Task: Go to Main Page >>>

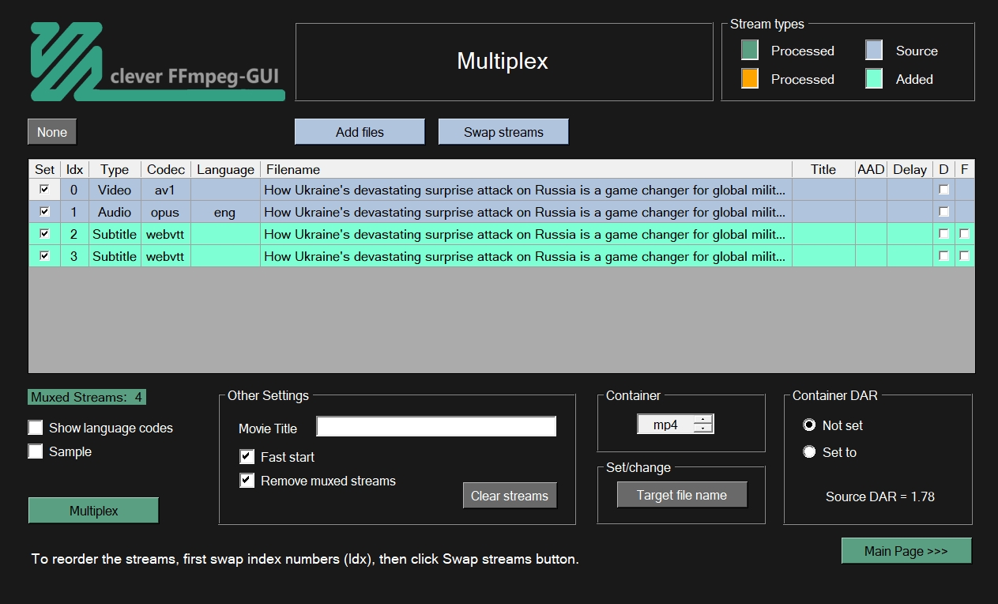Action: pyautogui.click(x=906, y=551)
